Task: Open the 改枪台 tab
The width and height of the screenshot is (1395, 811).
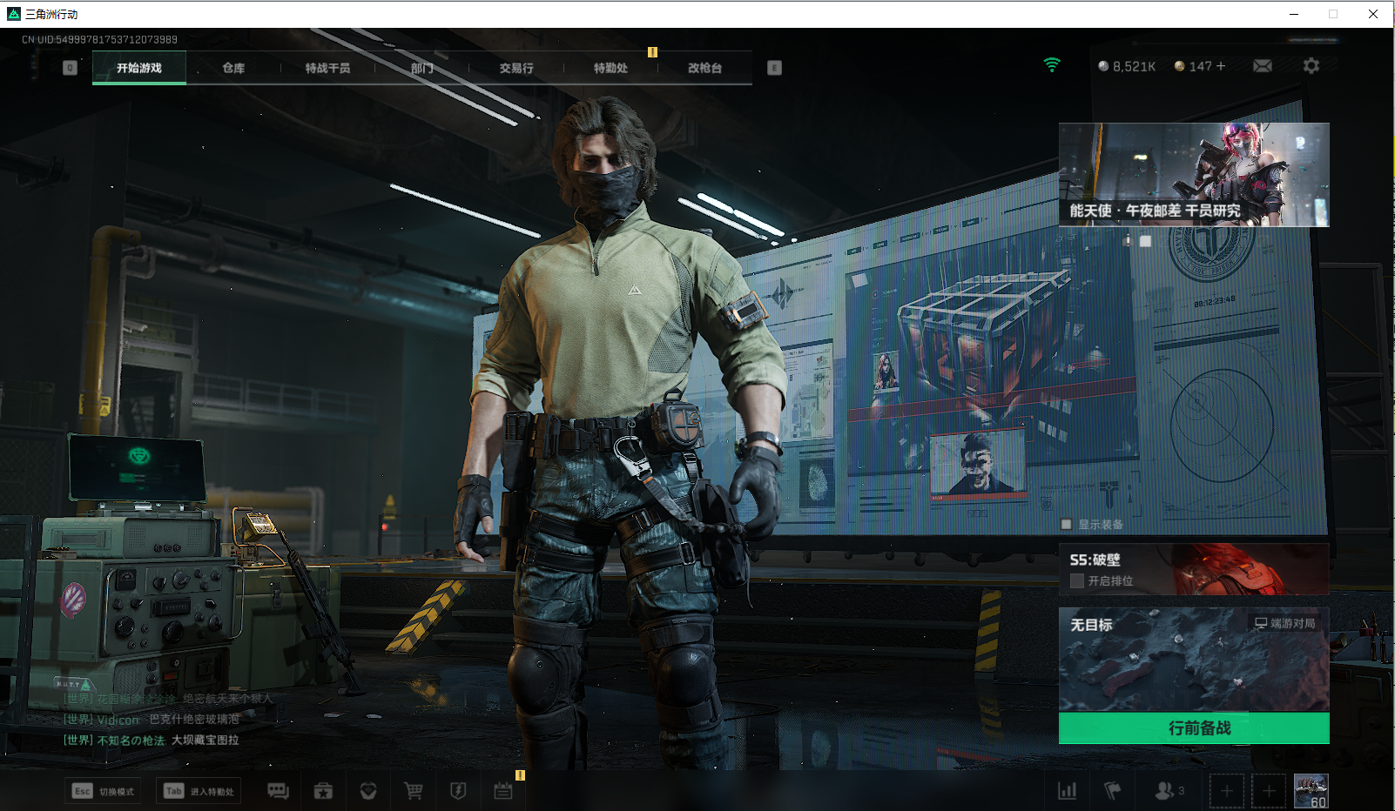Action: tap(704, 68)
